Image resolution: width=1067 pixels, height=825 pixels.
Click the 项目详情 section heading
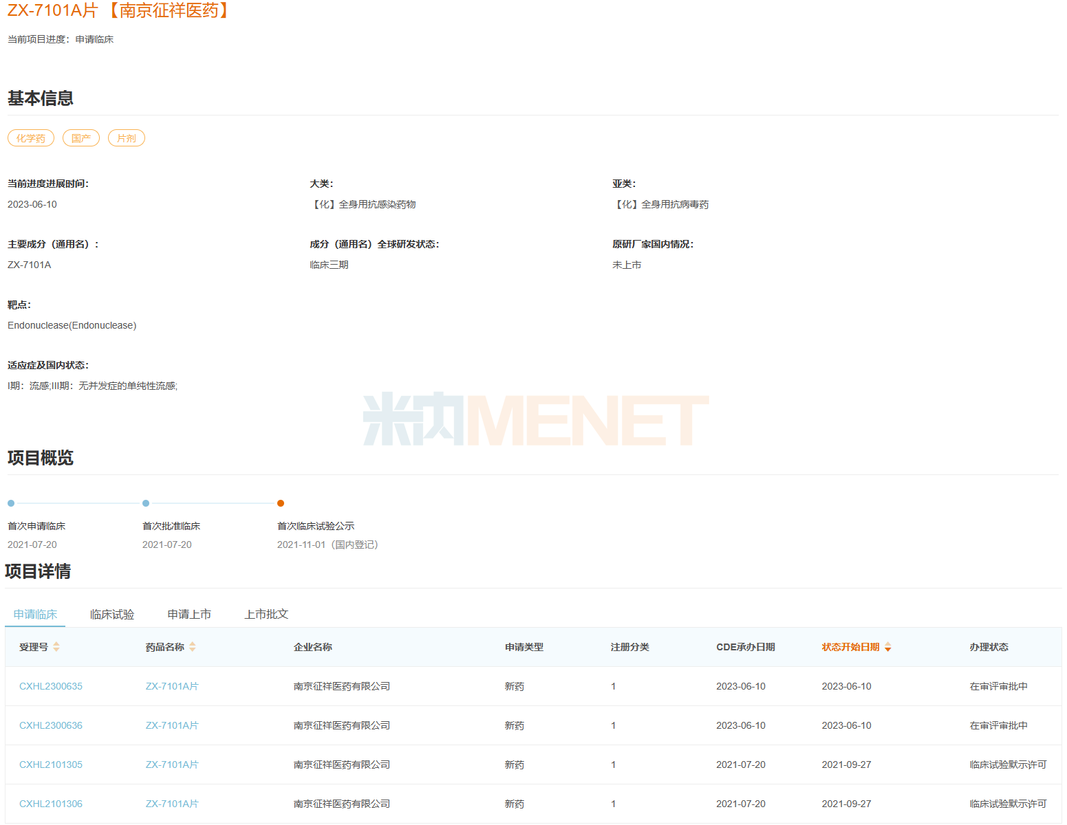tap(38, 571)
